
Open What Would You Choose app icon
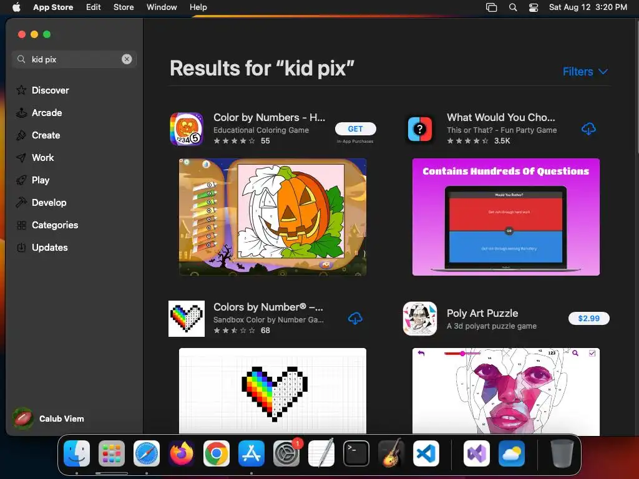click(x=420, y=128)
